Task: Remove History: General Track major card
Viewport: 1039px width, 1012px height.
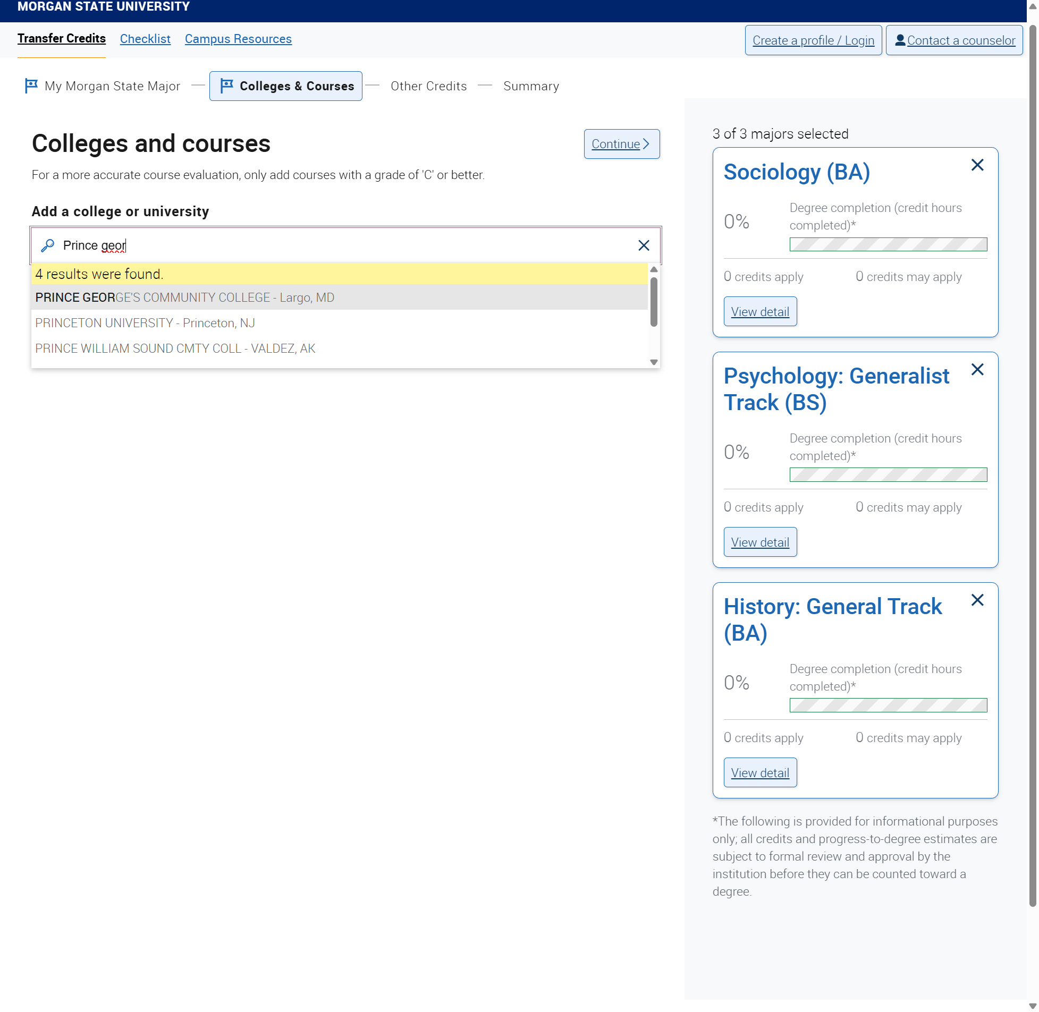Action: 977,600
